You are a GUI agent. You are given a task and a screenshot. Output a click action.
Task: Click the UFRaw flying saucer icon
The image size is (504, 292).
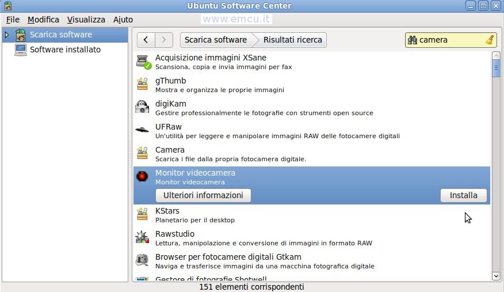click(x=142, y=130)
